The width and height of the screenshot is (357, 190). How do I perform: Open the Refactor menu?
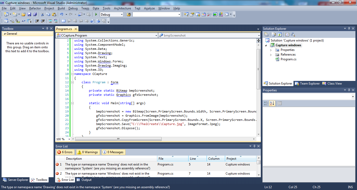pyautogui.click(x=35, y=8)
